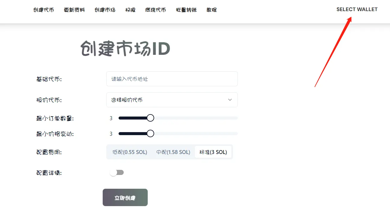Viewport: 390px width, 213px height.
Task: Focus the 基础代币 address input field
Action: coord(172,79)
